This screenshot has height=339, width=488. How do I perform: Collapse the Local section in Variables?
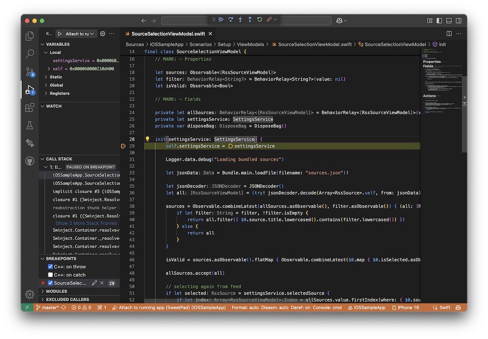coord(46,52)
